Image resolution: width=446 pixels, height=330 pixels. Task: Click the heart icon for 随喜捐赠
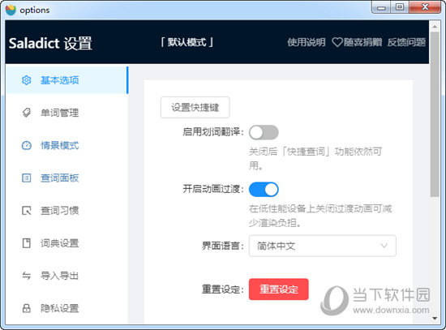337,42
